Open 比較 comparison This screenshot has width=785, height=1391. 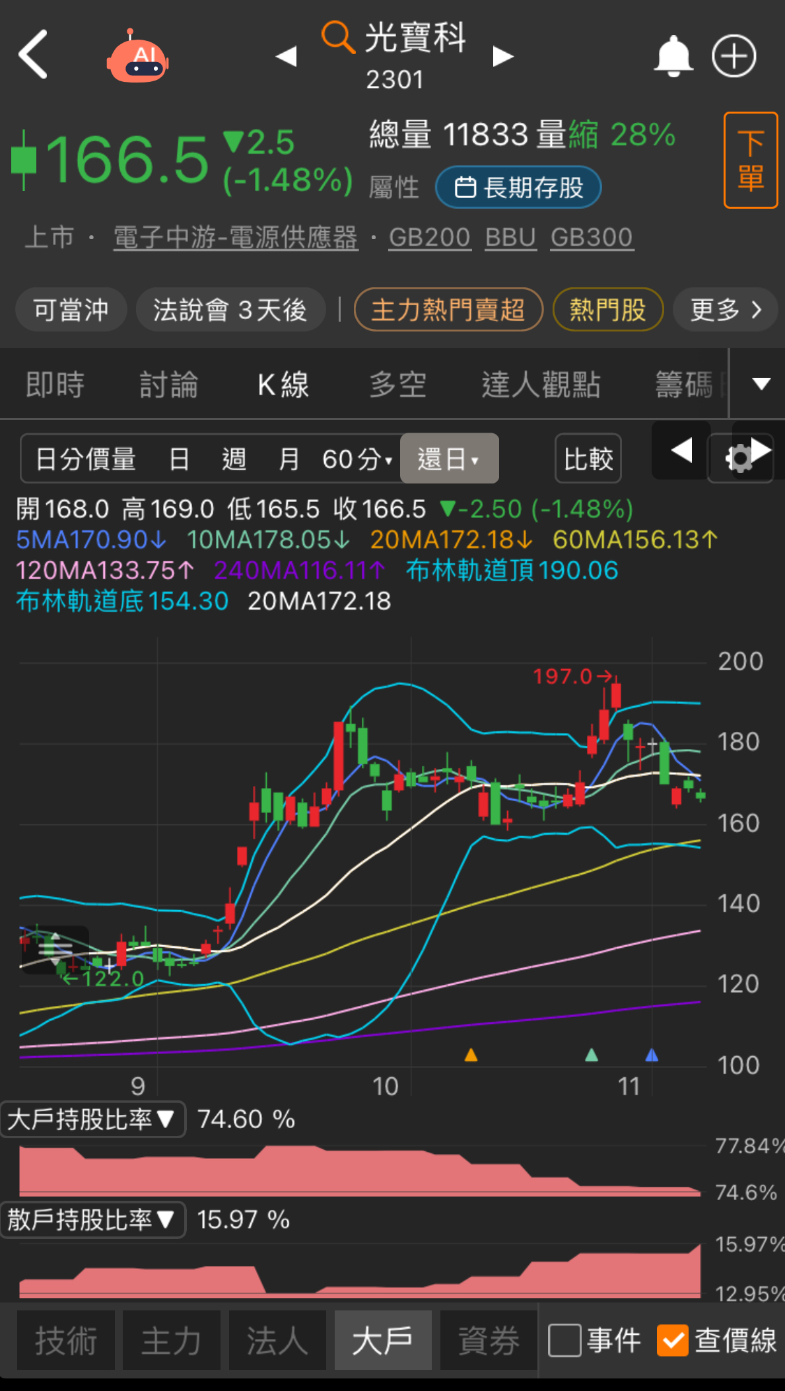point(588,458)
